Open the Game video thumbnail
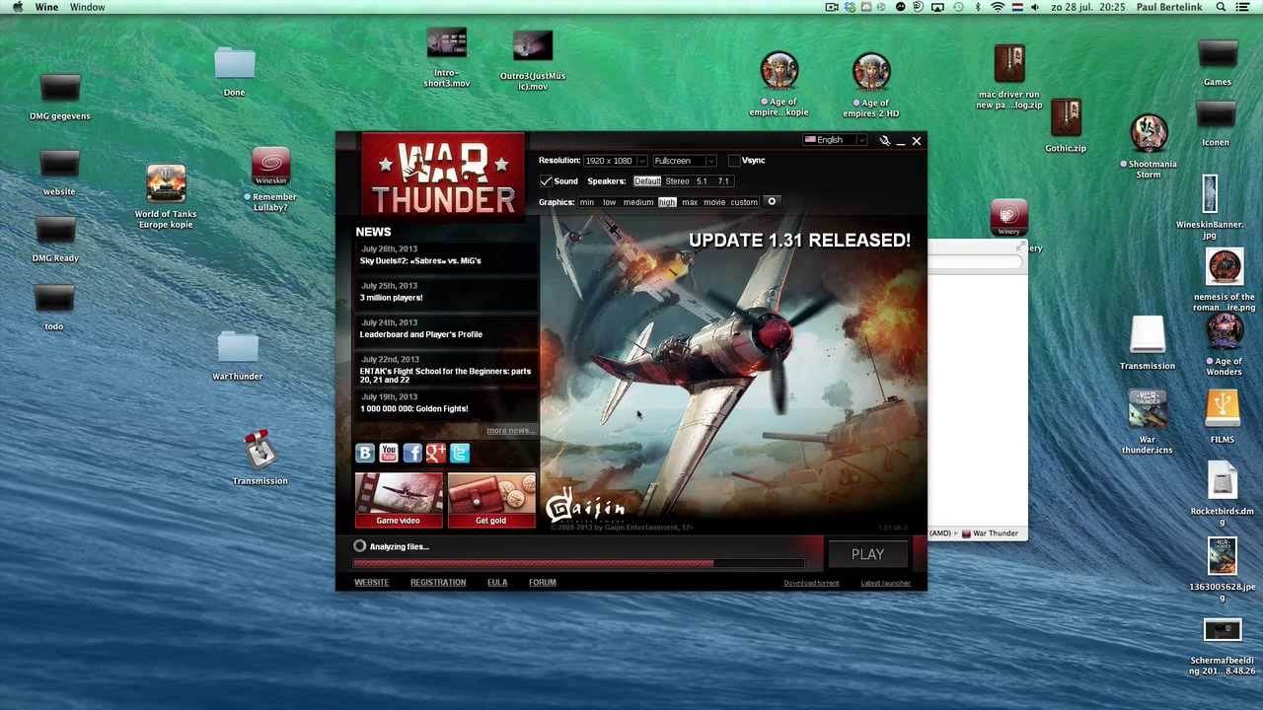The height and width of the screenshot is (710, 1263). (x=399, y=500)
